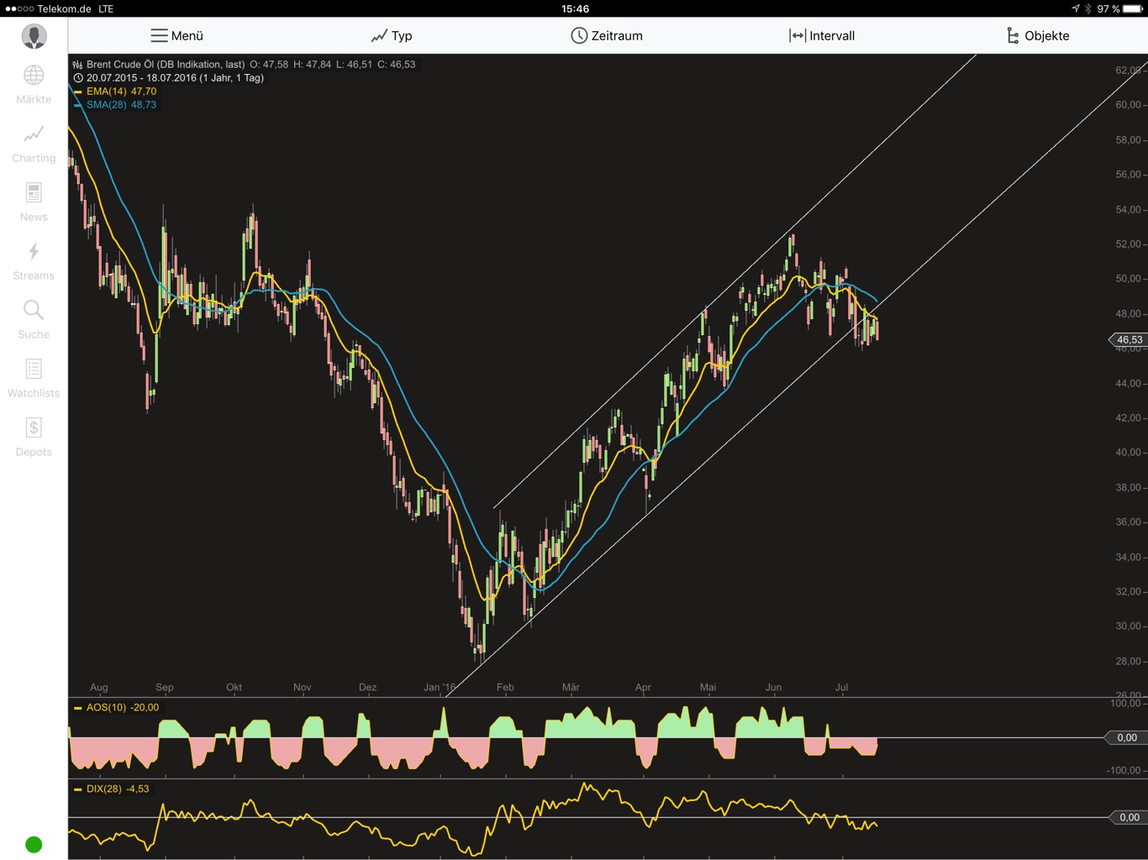Click the Jan '16 time axis label
Screen dimensions: 1148x860
click(440, 687)
